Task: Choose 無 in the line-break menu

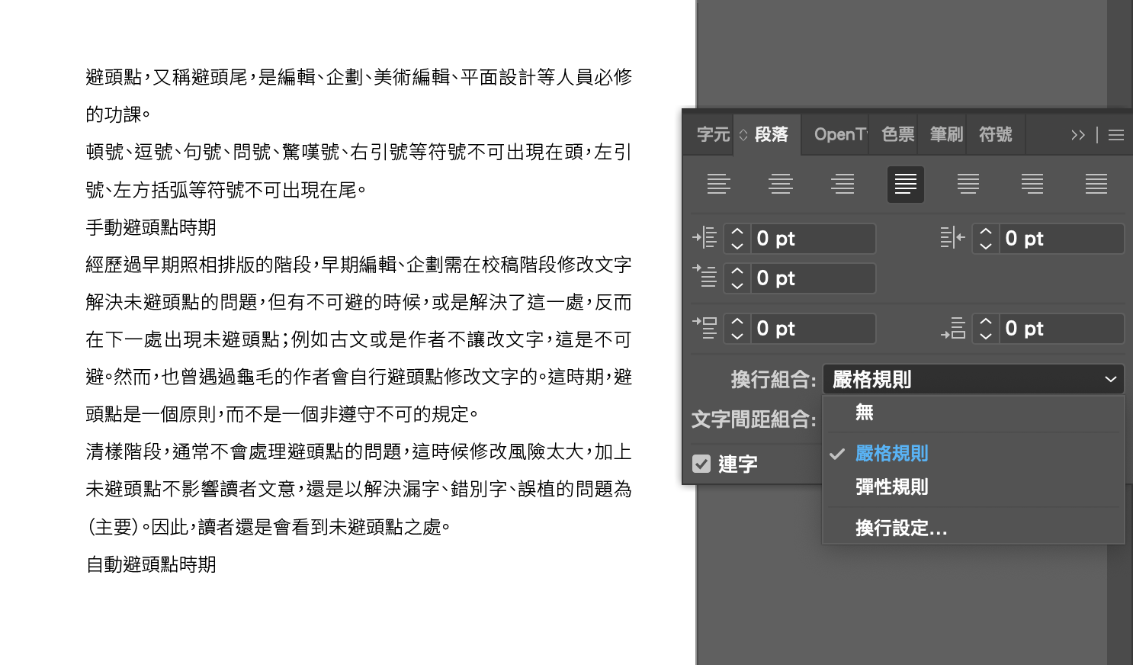Action: (x=864, y=413)
